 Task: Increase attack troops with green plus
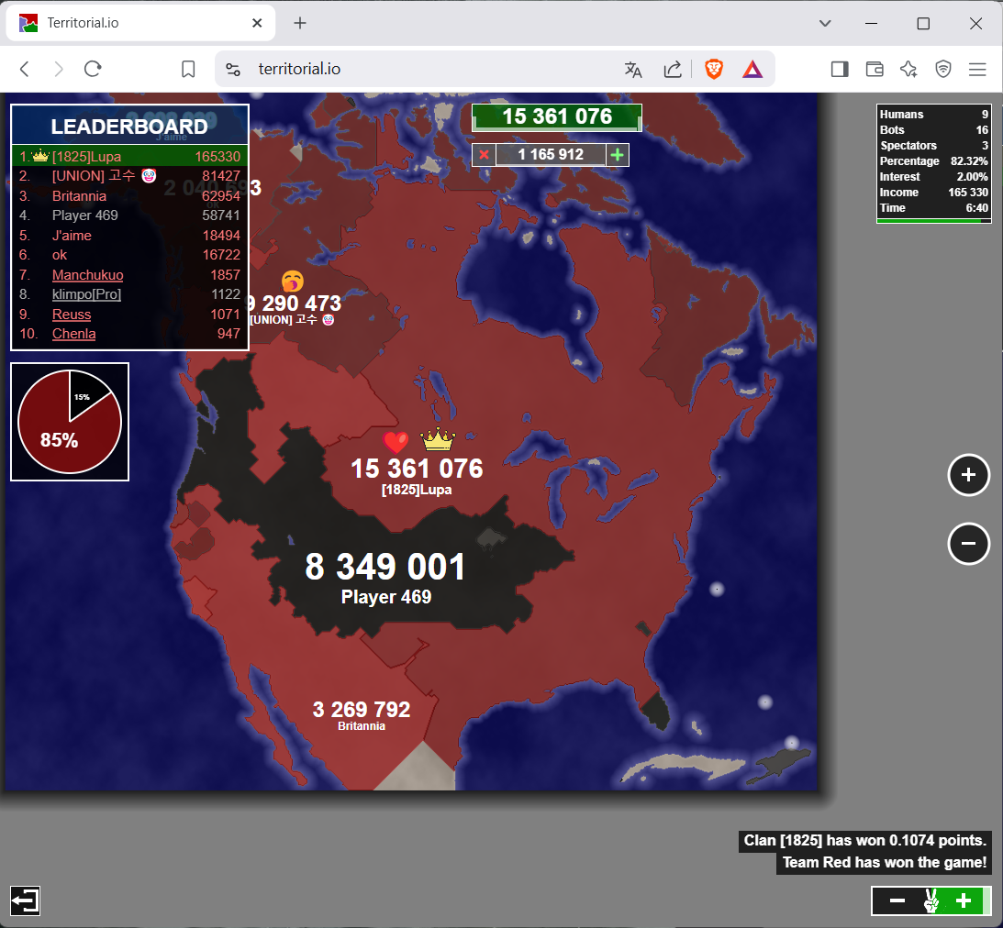[x=618, y=155]
